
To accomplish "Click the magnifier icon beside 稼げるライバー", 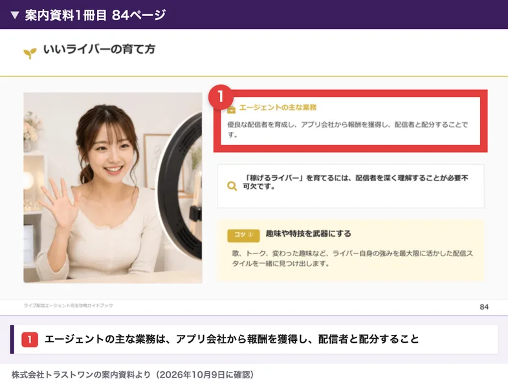I will click(232, 186).
